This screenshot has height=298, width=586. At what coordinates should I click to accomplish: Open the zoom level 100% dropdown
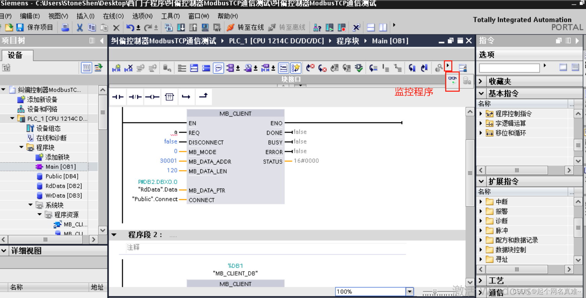point(410,292)
